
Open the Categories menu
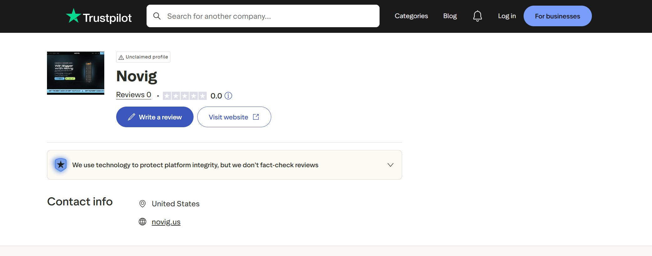coord(411,16)
